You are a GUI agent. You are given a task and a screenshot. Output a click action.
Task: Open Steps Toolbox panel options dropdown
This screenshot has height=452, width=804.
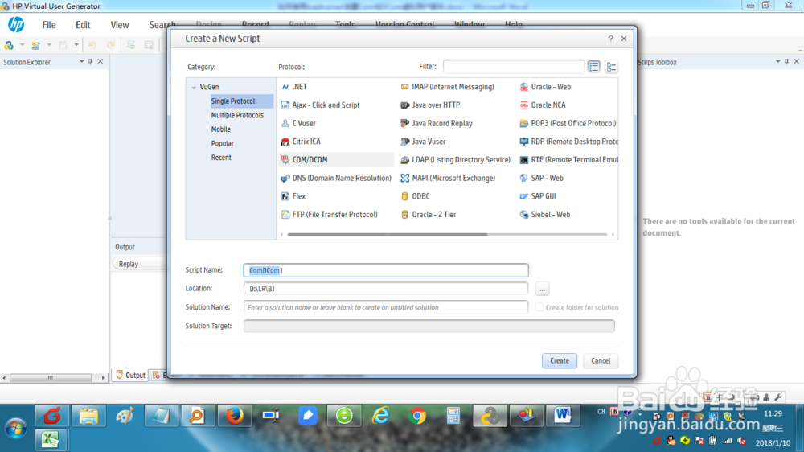(777, 62)
